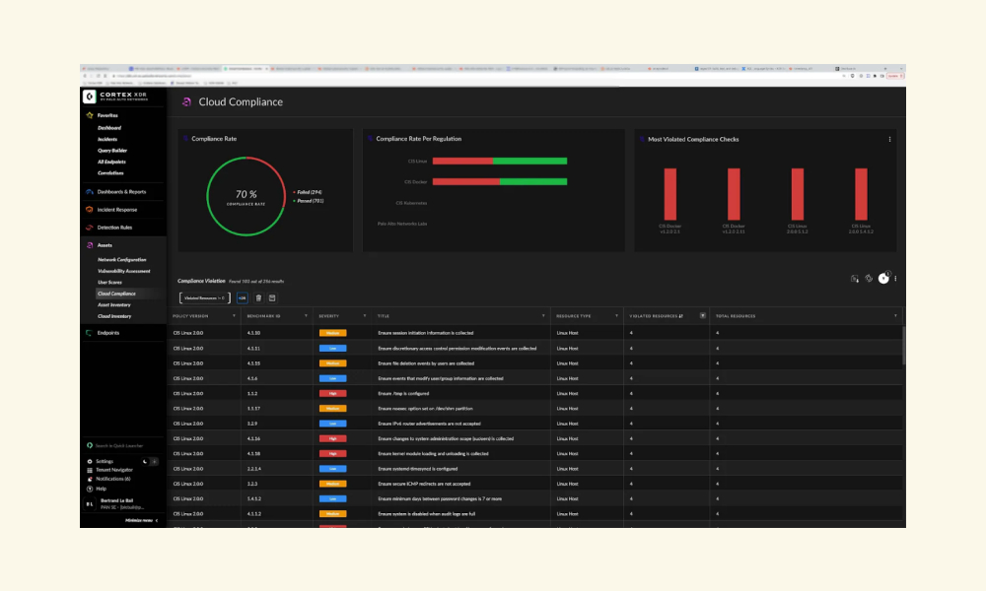This screenshot has width=986, height=591.
Task: Click the CIS Docker v1.2.0 2.1 red bar
Action: click(x=670, y=194)
